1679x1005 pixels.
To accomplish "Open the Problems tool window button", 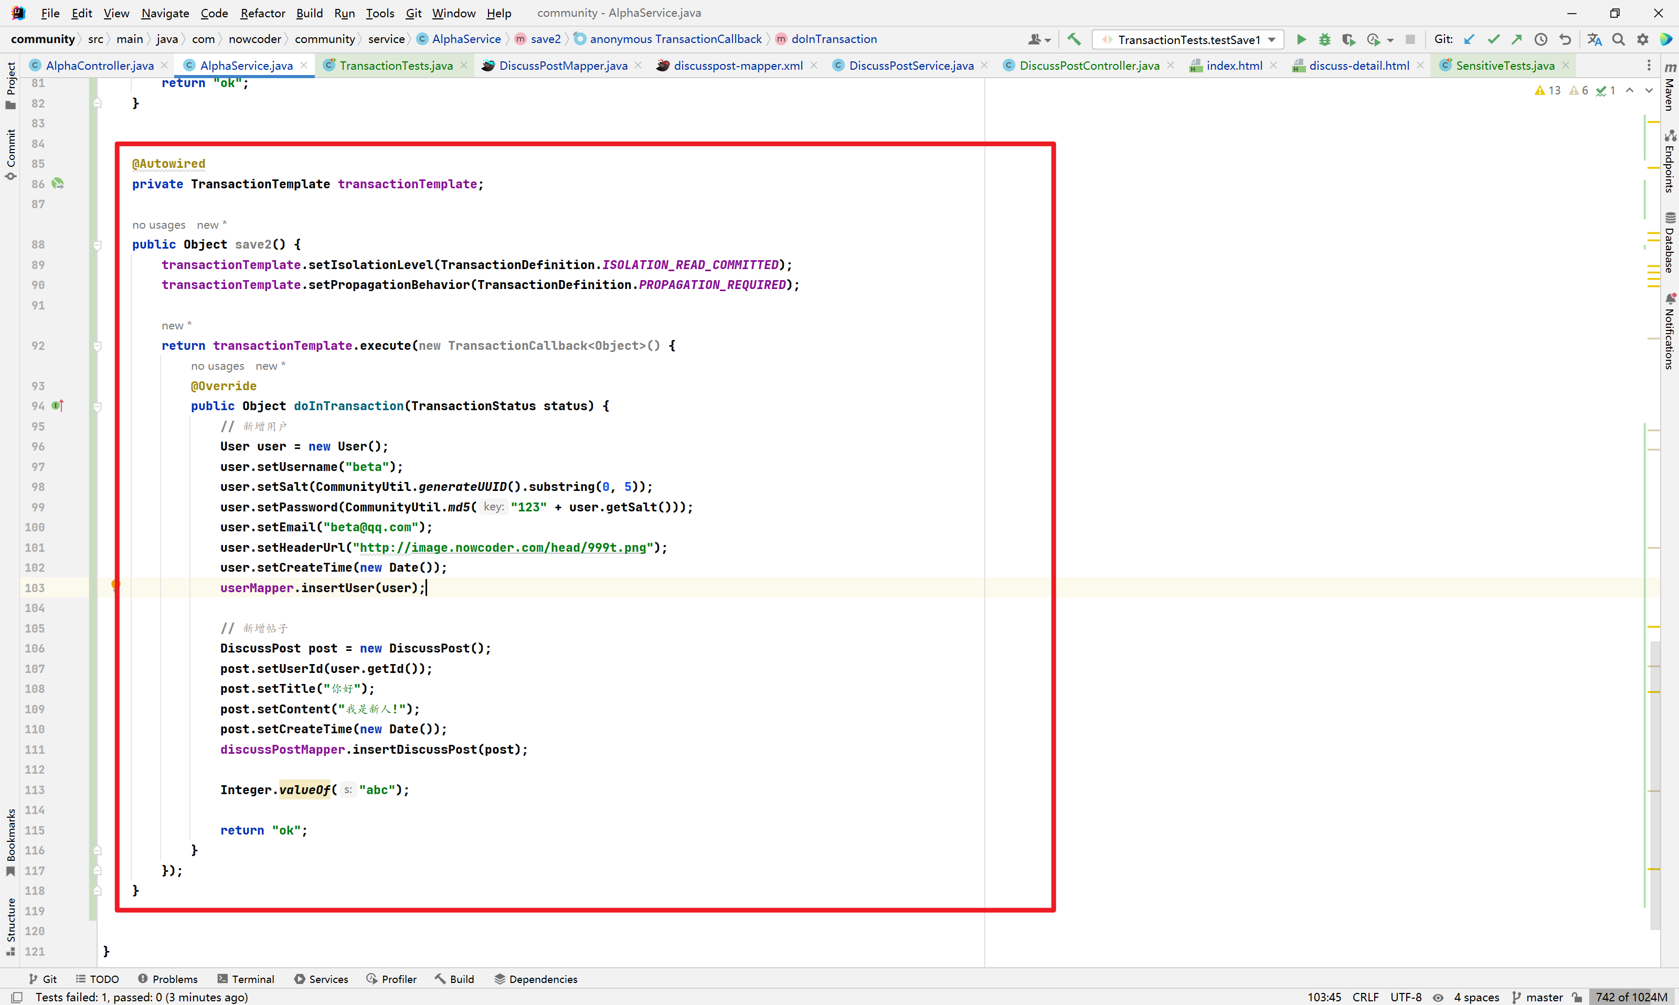I will click(x=168, y=979).
